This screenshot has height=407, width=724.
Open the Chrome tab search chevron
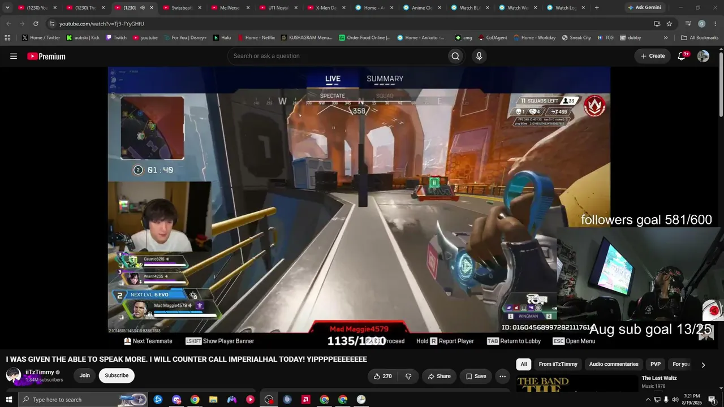pos(7,8)
